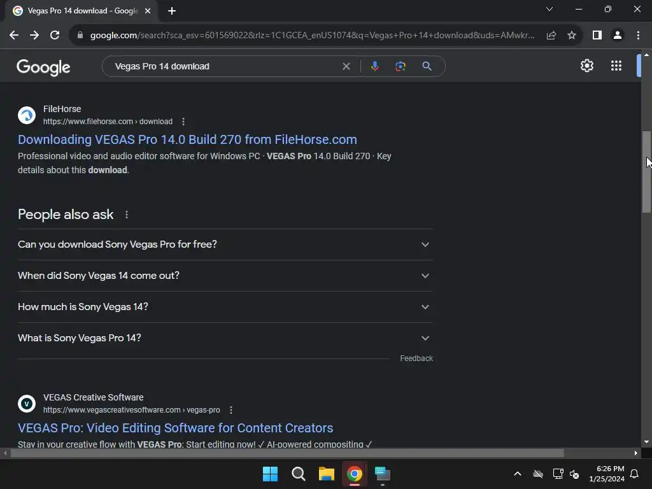Click the scroll down arrow

tap(646, 442)
